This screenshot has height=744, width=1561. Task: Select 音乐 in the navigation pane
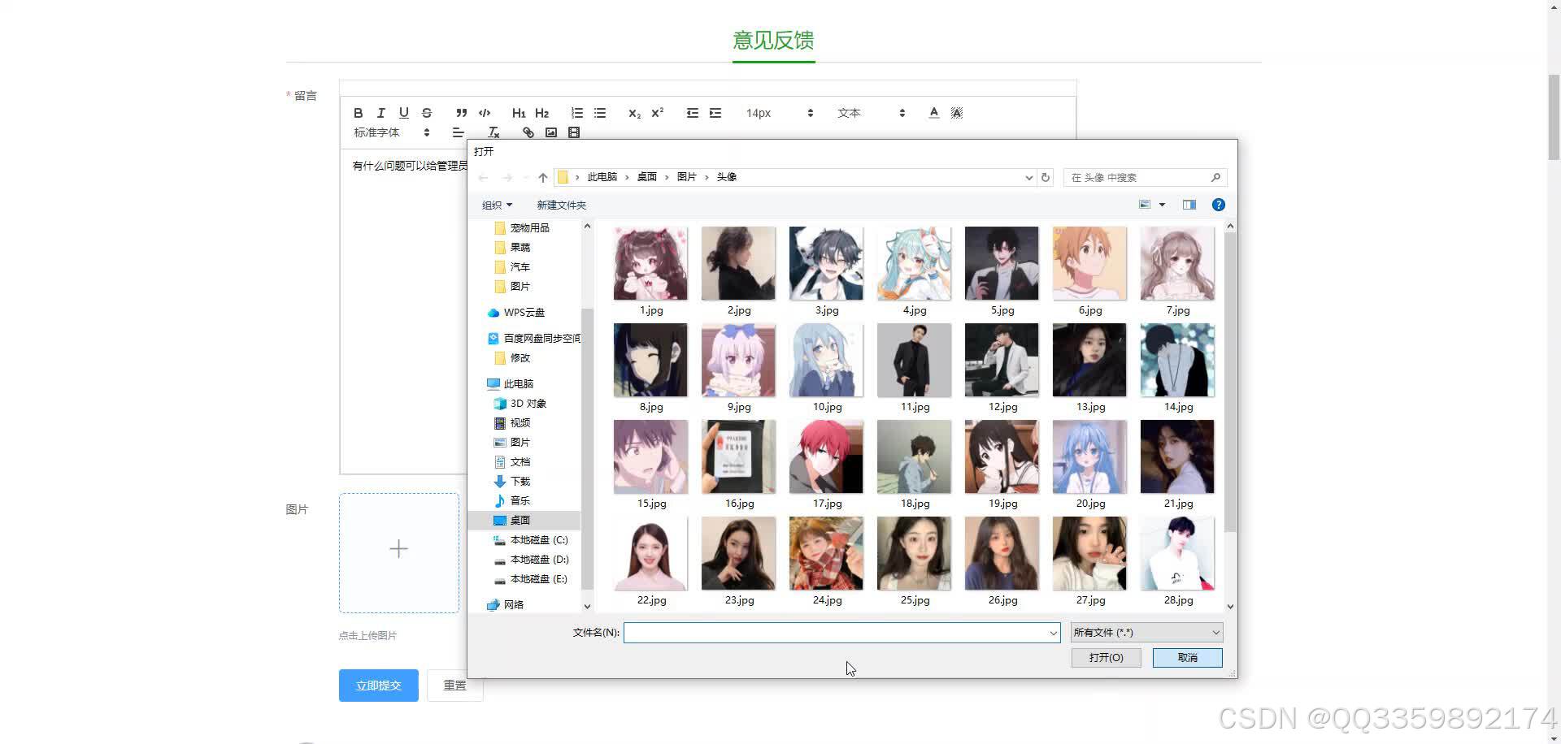520,501
